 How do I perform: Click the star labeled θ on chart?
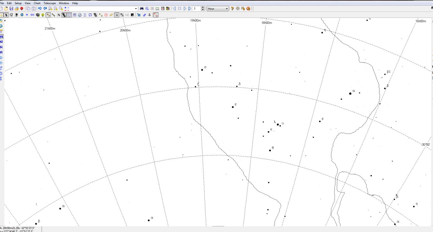pos(270,150)
